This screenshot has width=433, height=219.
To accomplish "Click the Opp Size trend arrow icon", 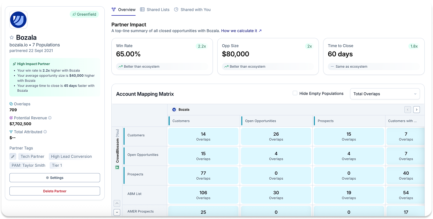I will pos(226,66).
